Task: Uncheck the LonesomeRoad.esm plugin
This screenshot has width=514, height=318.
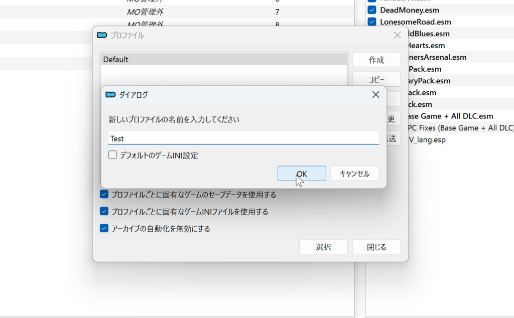Action: click(372, 22)
